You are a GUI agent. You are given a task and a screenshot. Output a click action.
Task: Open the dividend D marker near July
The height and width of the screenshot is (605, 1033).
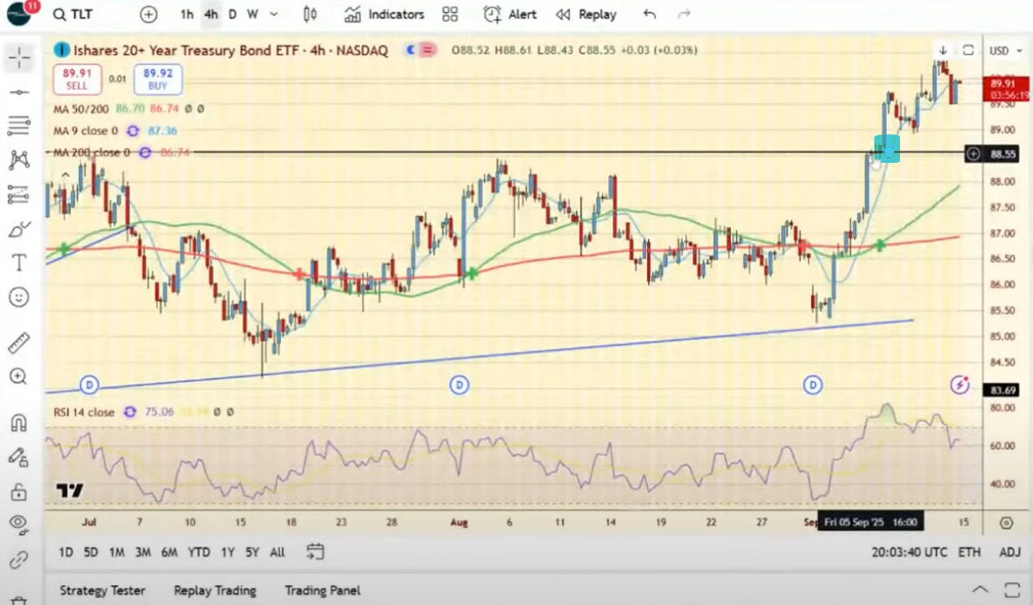tap(89, 385)
